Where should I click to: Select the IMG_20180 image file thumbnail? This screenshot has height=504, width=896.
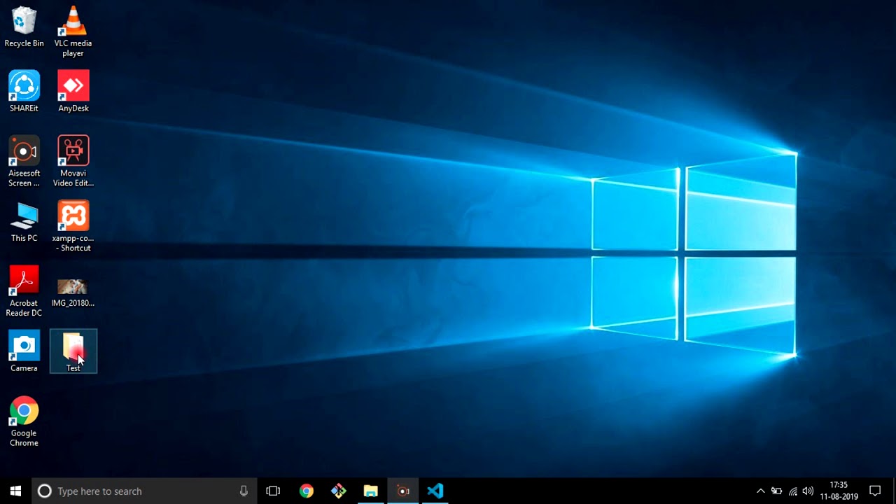coord(73,293)
